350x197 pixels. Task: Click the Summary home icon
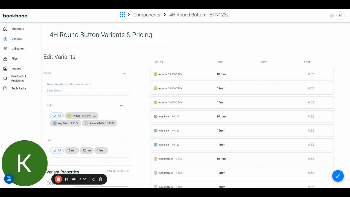tap(5, 29)
